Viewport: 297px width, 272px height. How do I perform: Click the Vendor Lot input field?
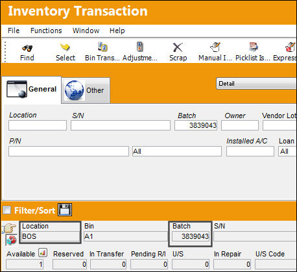(x=280, y=125)
